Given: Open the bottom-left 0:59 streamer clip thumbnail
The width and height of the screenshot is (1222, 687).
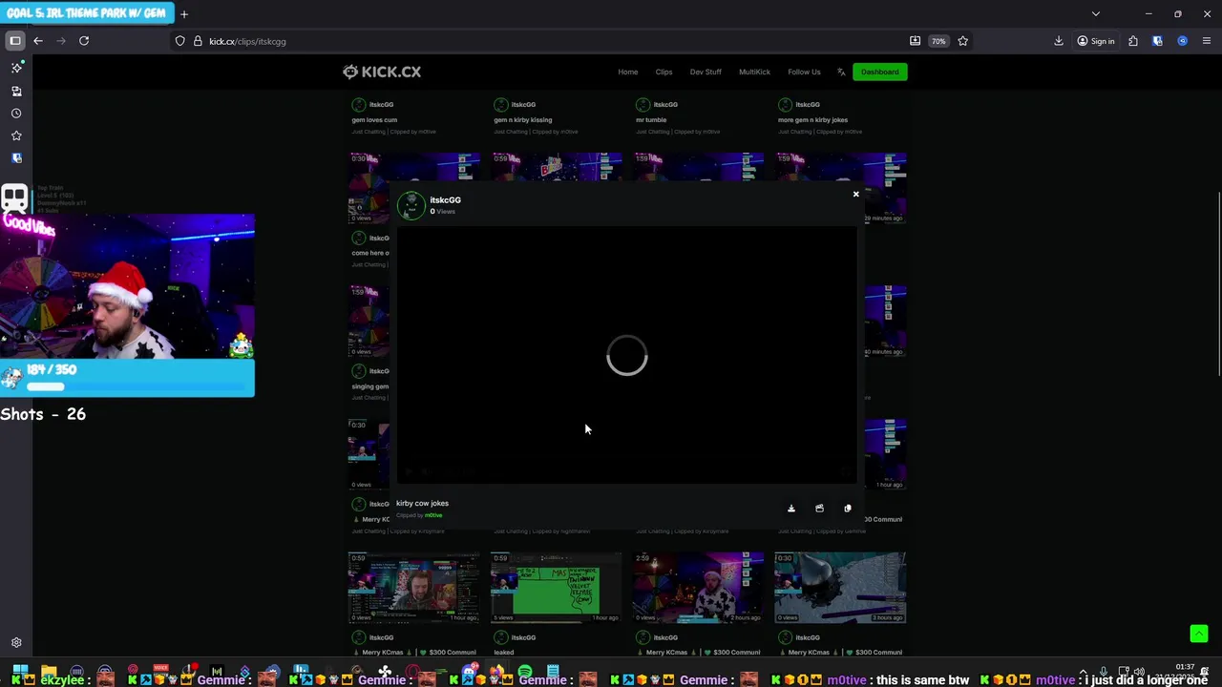Looking at the screenshot, I should pos(413,588).
